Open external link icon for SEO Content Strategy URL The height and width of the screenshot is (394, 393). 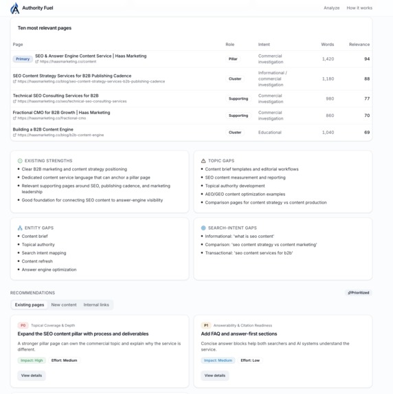[14, 81]
